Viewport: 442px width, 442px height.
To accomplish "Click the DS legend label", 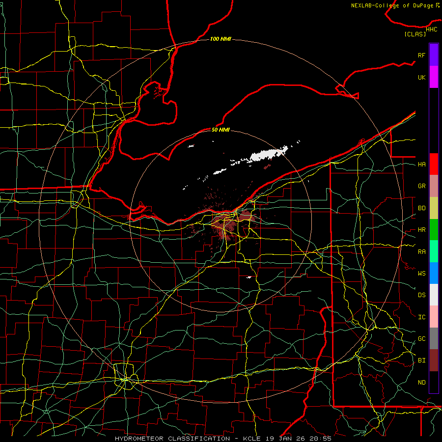I will (x=421, y=295).
